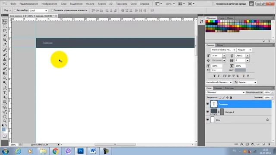Select the Eyedropper tool
Image resolution: width=276 pixels, height=155 pixels.
5,44
